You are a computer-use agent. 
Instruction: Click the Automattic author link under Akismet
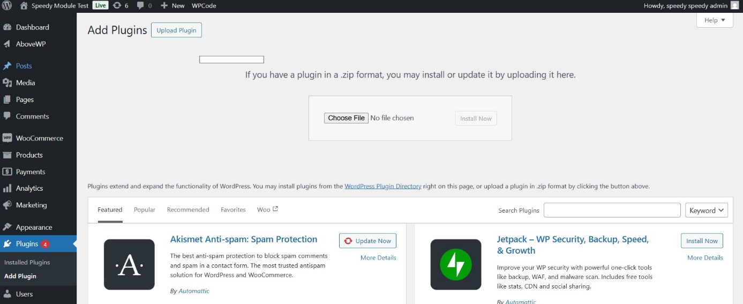click(193, 291)
